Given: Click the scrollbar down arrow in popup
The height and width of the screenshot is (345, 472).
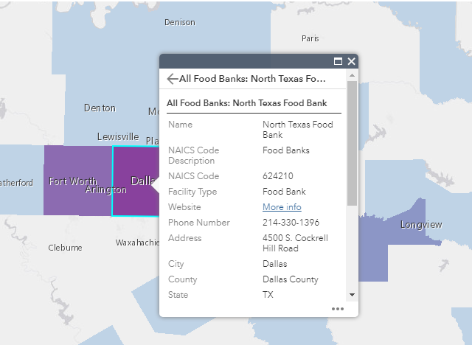Looking at the screenshot, I should click(x=352, y=295).
